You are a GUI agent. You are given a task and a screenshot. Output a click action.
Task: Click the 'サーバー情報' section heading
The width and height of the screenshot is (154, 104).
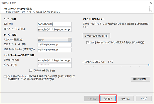pyautogui.click(x=10, y=35)
